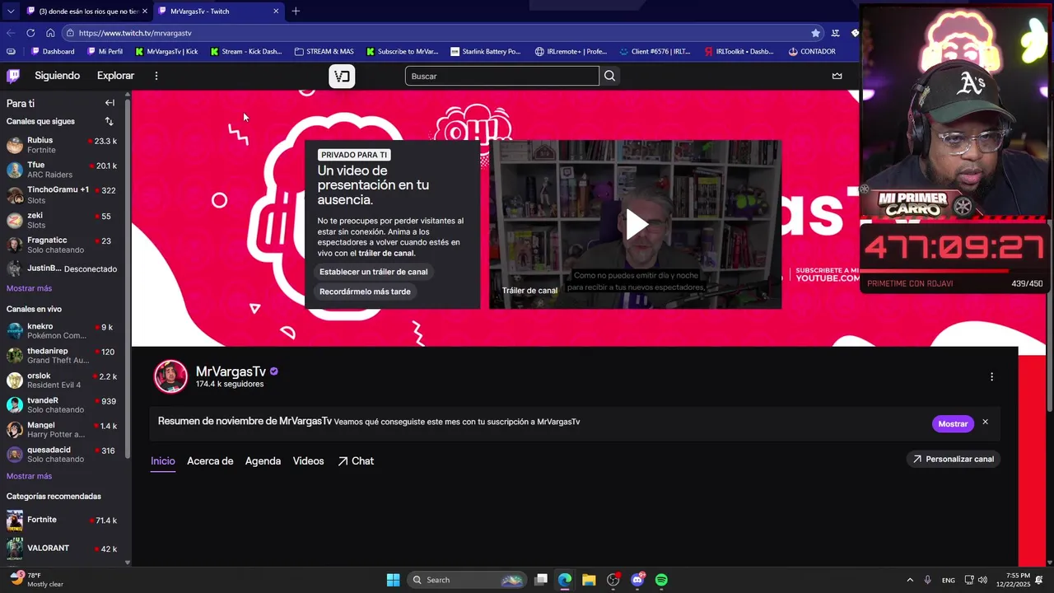Screen dimensions: 1054x593
Task: Select the Inicio channel tab
Action: coord(163,461)
